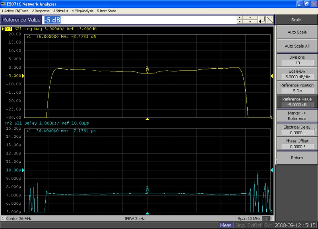Click yellow stimulus marker triangle below Tr1 graph
The image size is (318, 229).
pyautogui.click(x=147, y=119)
